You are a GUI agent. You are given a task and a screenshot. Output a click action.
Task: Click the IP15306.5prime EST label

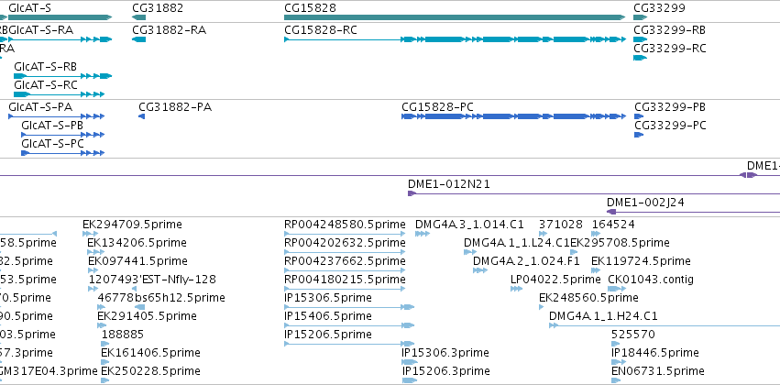328,298
